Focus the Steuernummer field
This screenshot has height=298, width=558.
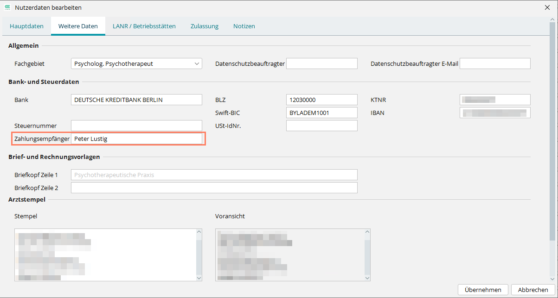[x=136, y=126]
